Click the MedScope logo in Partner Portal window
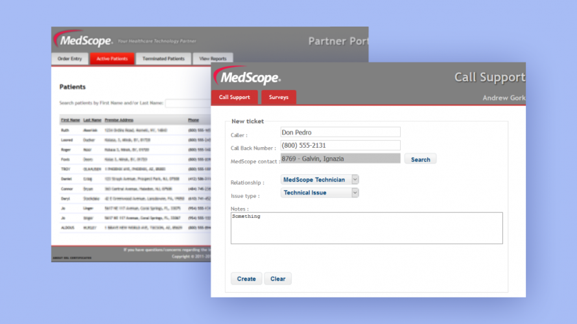 pyautogui.click(x=83, y=39)
